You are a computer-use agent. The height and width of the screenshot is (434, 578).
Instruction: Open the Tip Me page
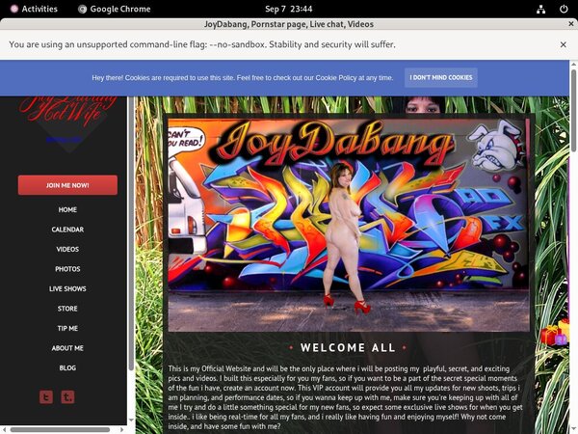coord(67,329)
